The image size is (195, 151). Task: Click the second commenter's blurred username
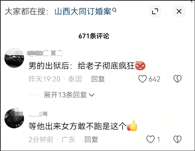[38, 114]
